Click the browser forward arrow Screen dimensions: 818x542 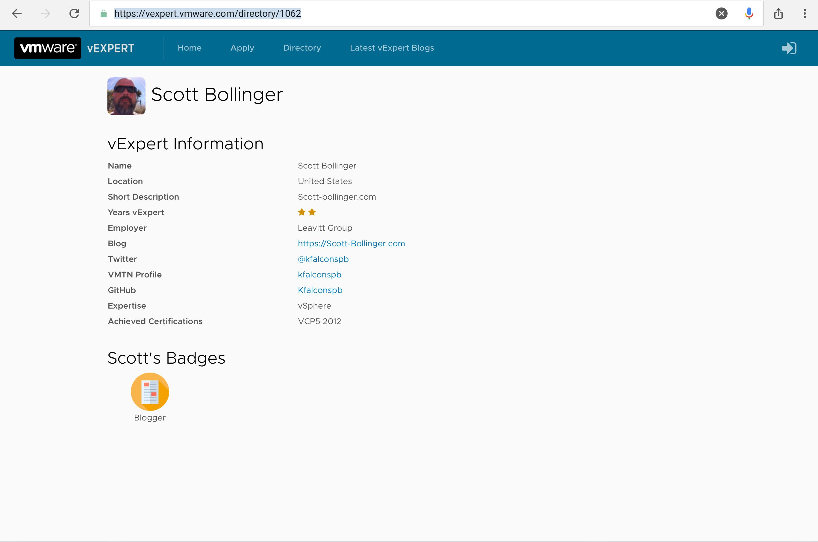(x=45, y=13)
